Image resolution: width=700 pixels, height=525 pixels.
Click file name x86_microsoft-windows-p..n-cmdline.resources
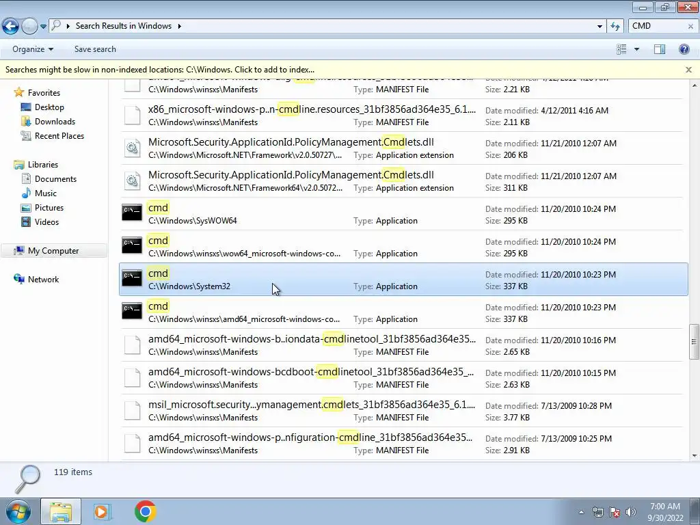coord(312,109)
